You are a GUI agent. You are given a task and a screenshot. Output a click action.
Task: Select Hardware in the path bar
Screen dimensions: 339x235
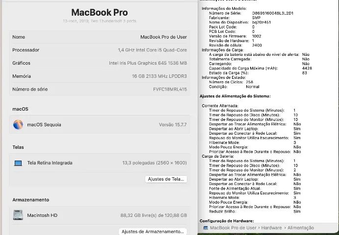tap(271, 228)
